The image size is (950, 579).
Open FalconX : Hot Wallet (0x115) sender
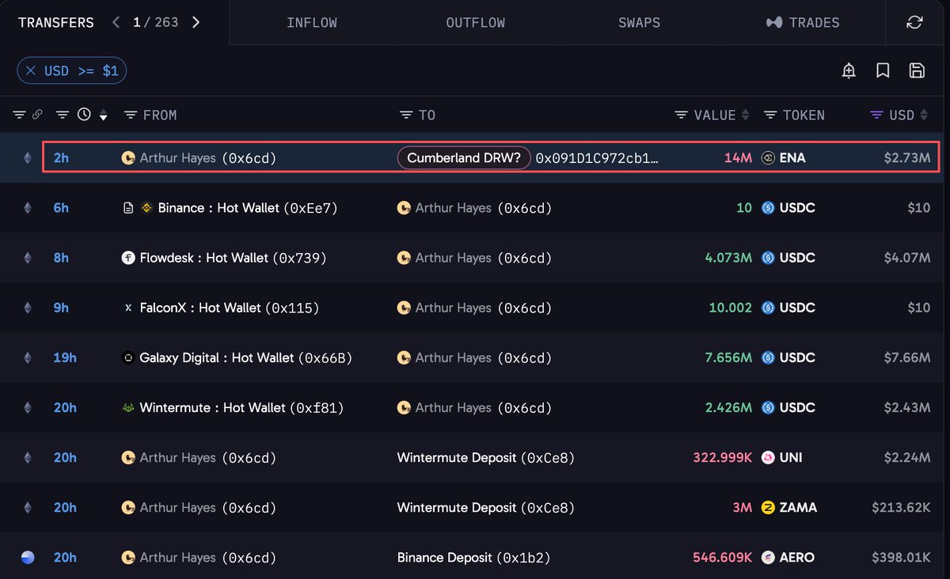[230, 308]
